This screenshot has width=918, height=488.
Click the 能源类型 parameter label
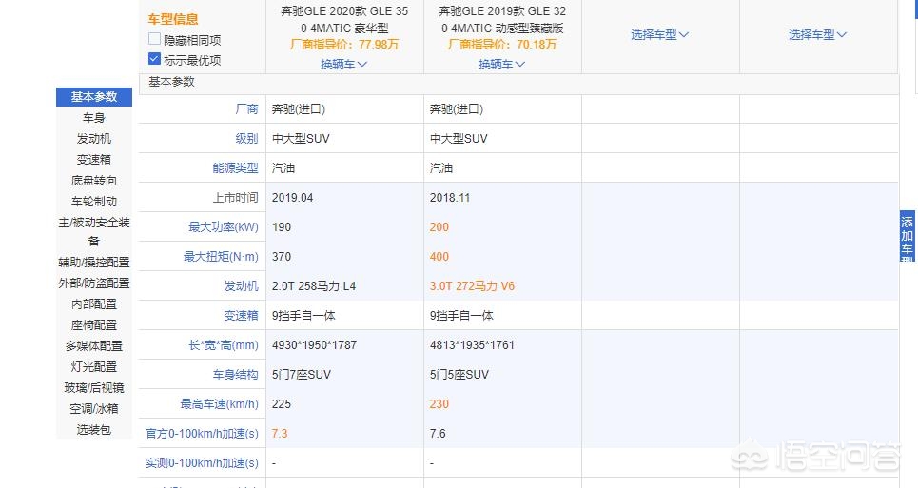235,168
